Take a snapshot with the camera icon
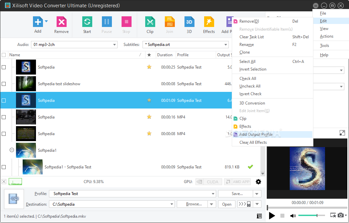The height and width of the screenshot is (223, 349). (341, 215)
